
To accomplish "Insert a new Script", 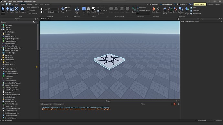I will coord(193,8).
